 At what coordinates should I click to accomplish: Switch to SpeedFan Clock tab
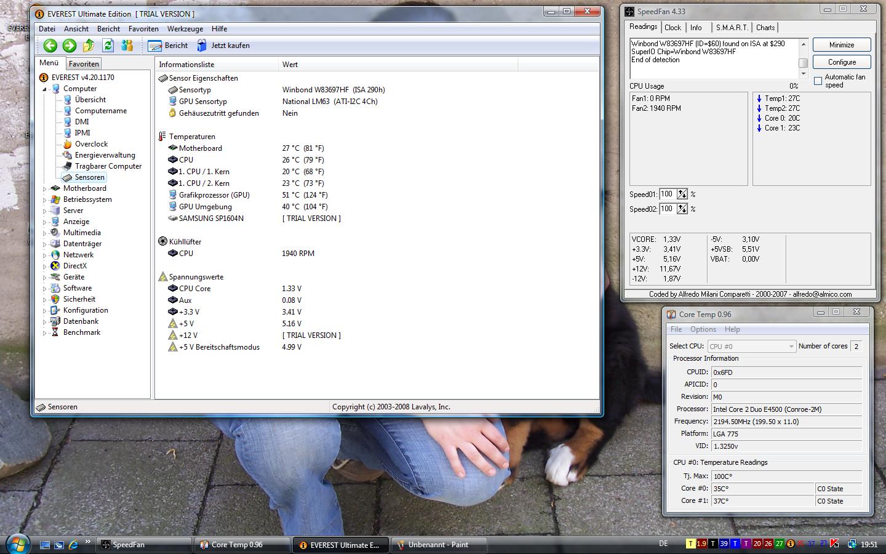[672, 28]
